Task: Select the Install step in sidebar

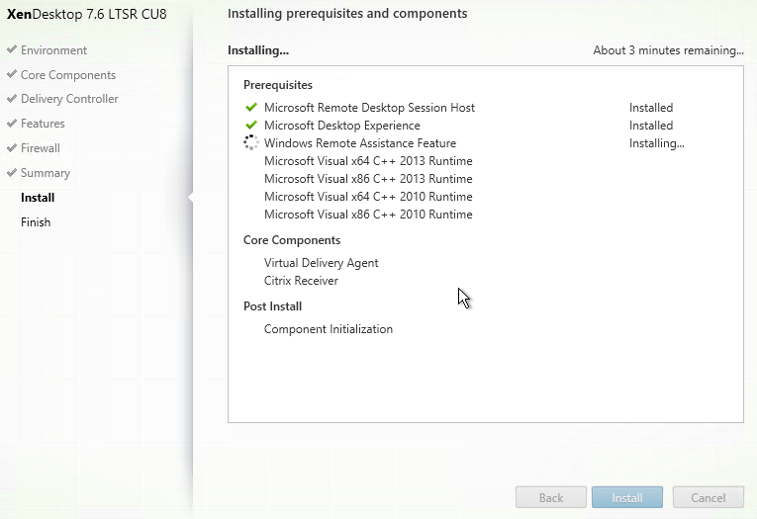Action: [38, 198]
